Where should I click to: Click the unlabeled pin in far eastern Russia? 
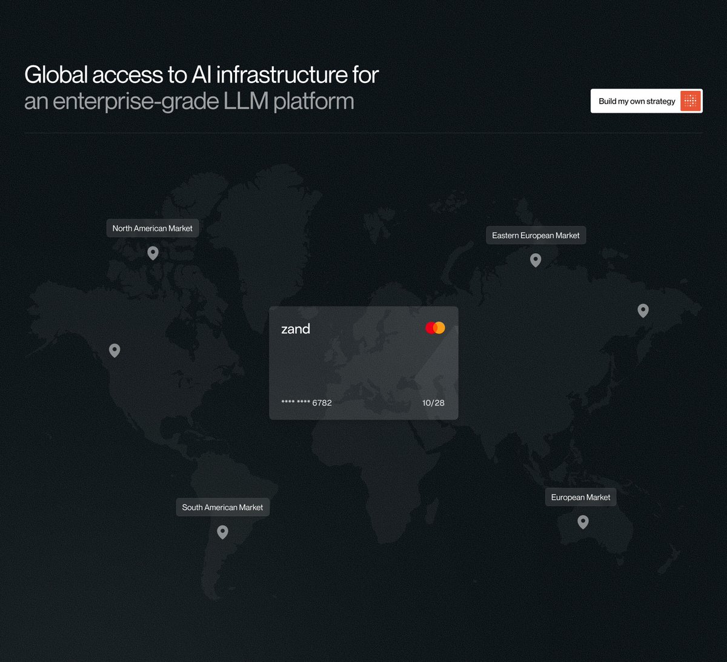pos(643,311)
